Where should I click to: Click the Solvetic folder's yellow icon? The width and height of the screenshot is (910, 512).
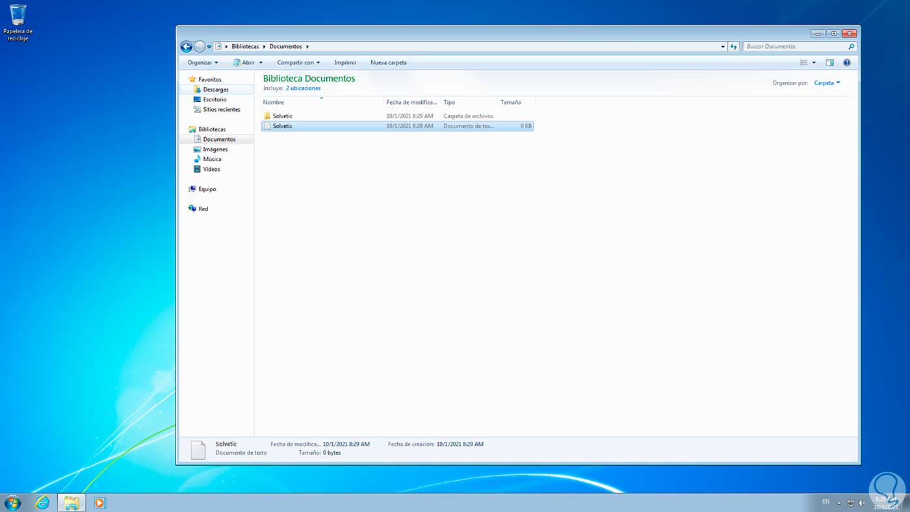click(267, 116)
